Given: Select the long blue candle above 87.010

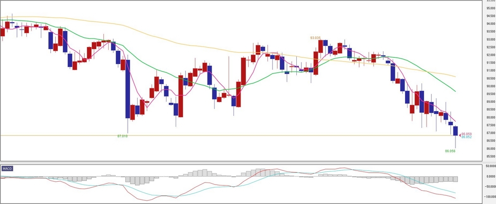Looking at the screenshot, I should [128, 89].
